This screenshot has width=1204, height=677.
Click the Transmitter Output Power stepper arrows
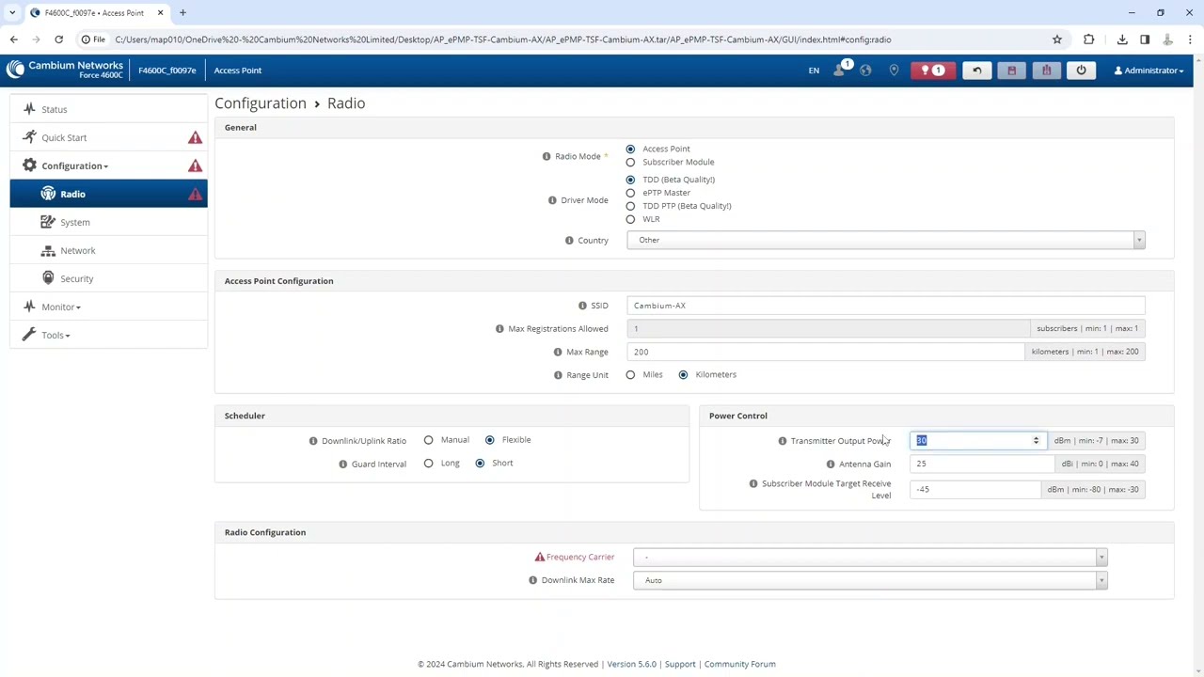(x=1036, y=440)
